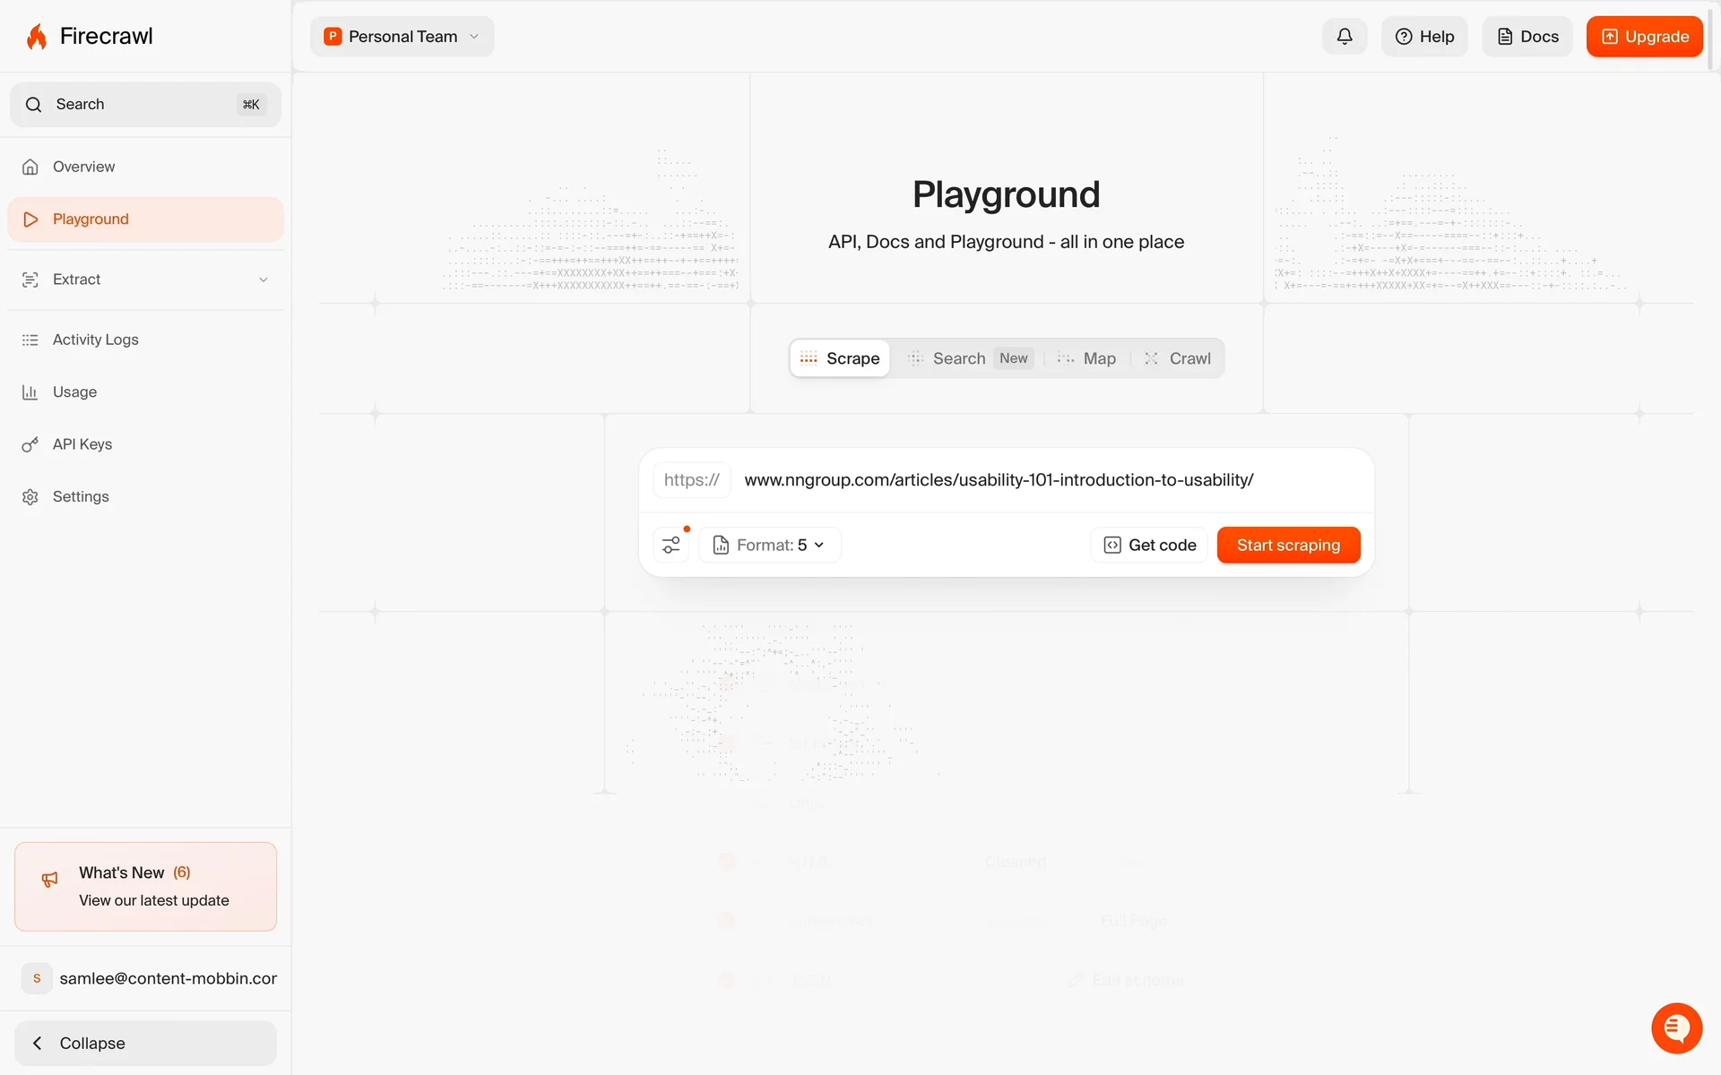Screen dimensions: 1721x1075
Task: Click into the URL input field
Action: pyautogui.click(x=1049, y=480)
